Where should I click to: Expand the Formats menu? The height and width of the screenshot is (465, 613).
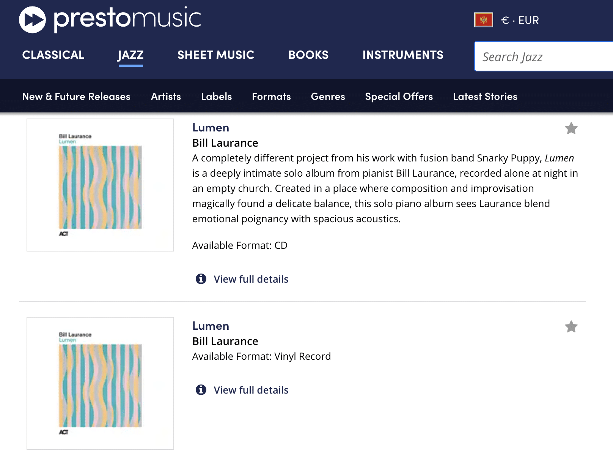[x=271, y=96]
